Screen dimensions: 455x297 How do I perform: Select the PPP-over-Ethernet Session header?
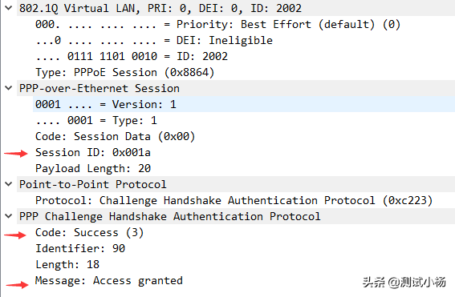point(236,88)
